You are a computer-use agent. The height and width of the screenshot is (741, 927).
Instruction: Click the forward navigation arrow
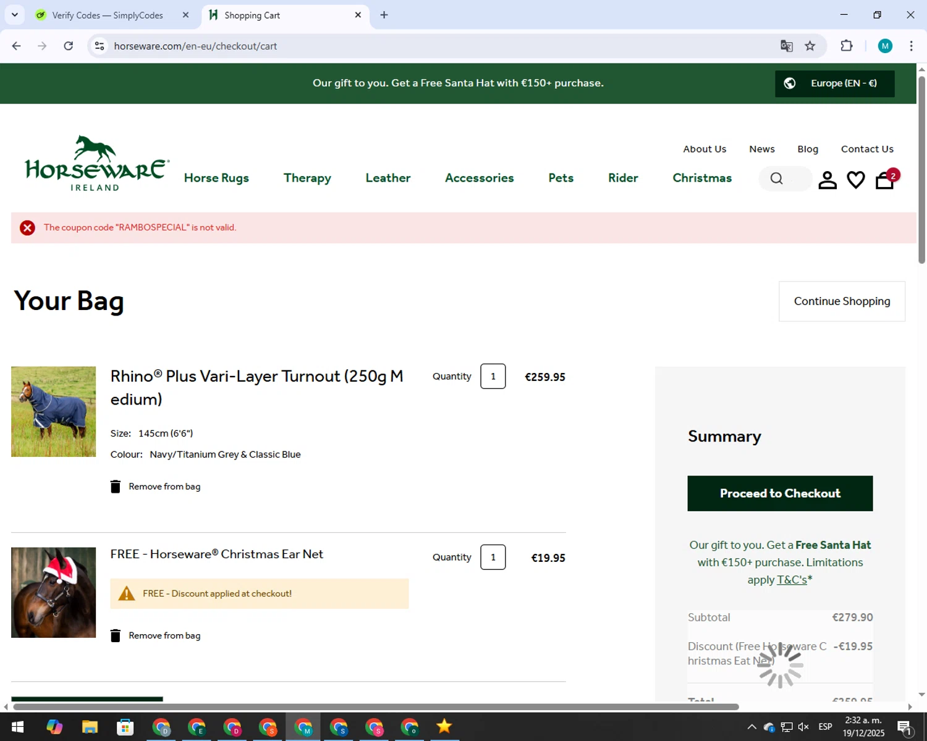(42, 46)
